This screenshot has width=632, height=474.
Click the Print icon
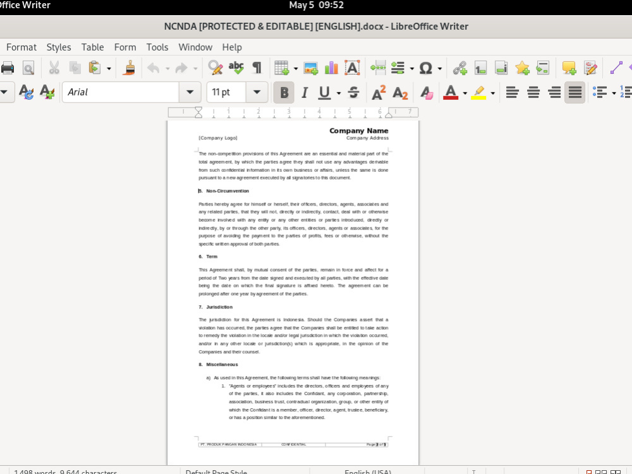click(x=7, y=68)
